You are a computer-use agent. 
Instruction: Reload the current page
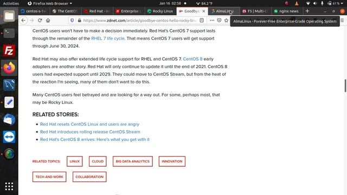pos(40,21)
